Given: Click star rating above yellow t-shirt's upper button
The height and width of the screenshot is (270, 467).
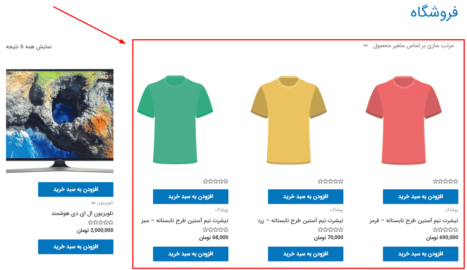Looking at the screenshot, I should [330, 181].
